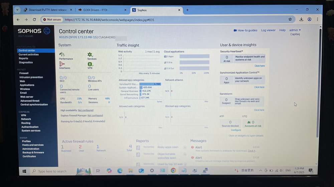Open Web protection menu item
This screenshot has width=334, height=187.
point(22,81)
